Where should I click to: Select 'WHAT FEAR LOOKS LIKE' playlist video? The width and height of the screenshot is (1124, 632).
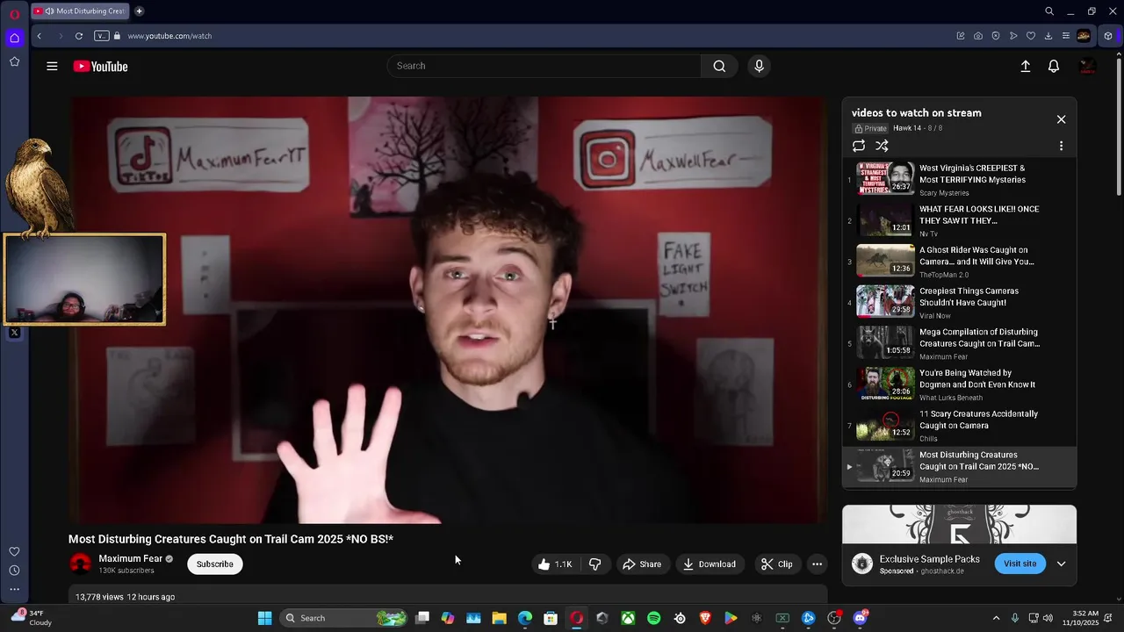959,220
